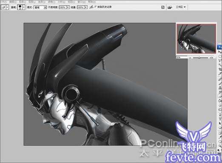This screenshot has width=222, height=163.
Task: Open the eraser mode dropdown
Action: point(40,7)
